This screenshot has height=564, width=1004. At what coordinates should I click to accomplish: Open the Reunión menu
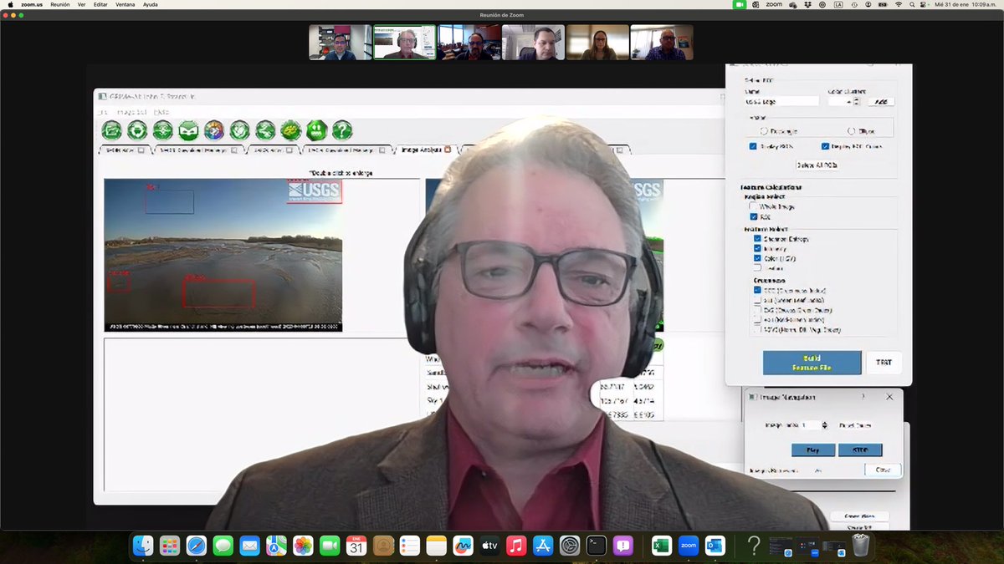(60, 4)
